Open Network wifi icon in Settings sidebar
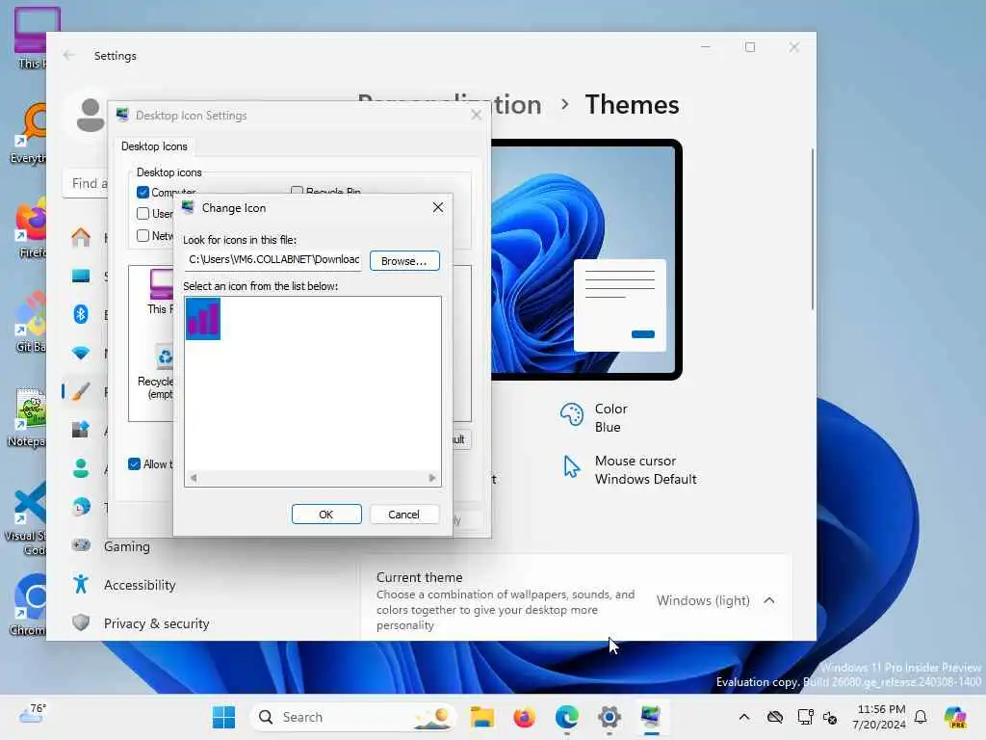986x740 pixels. (x=81, y=353)
